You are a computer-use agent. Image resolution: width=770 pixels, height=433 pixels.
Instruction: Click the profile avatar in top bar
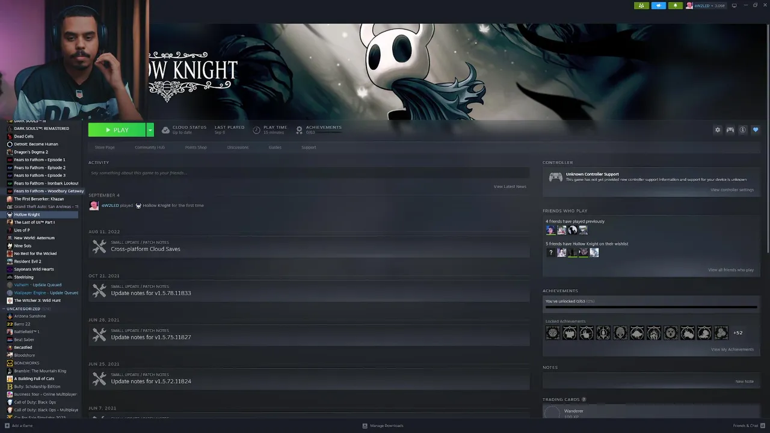[x=689, y=5]
